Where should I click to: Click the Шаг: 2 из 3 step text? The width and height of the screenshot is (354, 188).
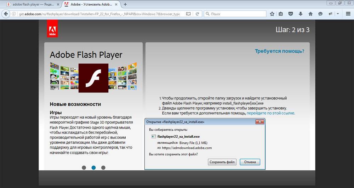point(293,30)
